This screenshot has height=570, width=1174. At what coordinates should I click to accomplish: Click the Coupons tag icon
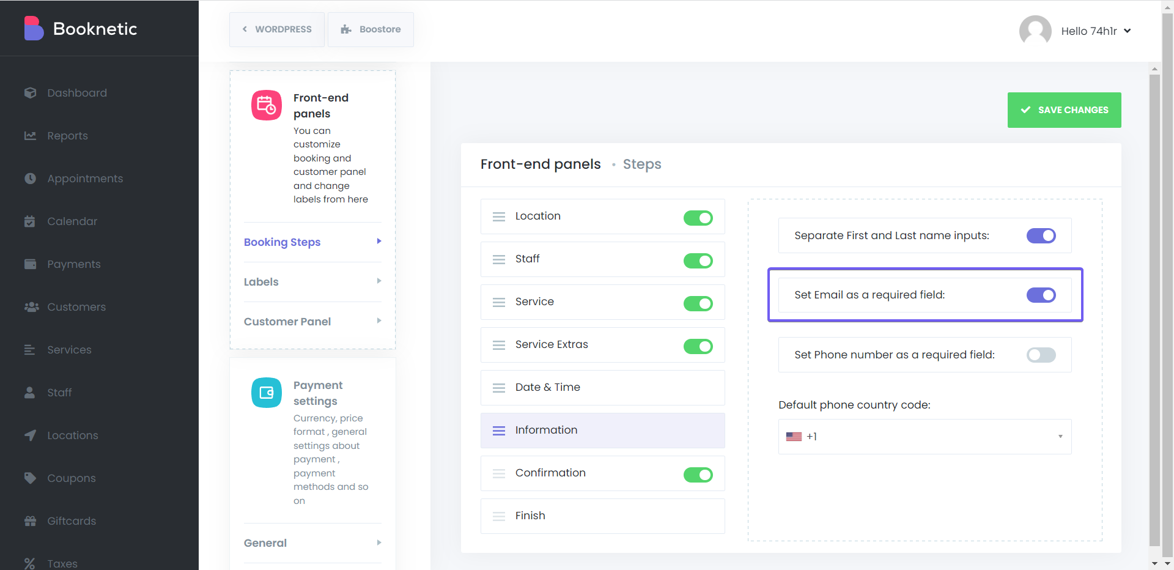tap(30, 478)
